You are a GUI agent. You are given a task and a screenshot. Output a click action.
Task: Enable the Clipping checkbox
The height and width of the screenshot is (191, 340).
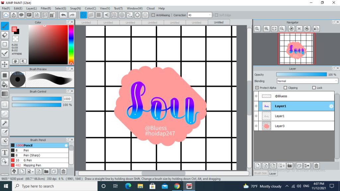tap(285, 88)
